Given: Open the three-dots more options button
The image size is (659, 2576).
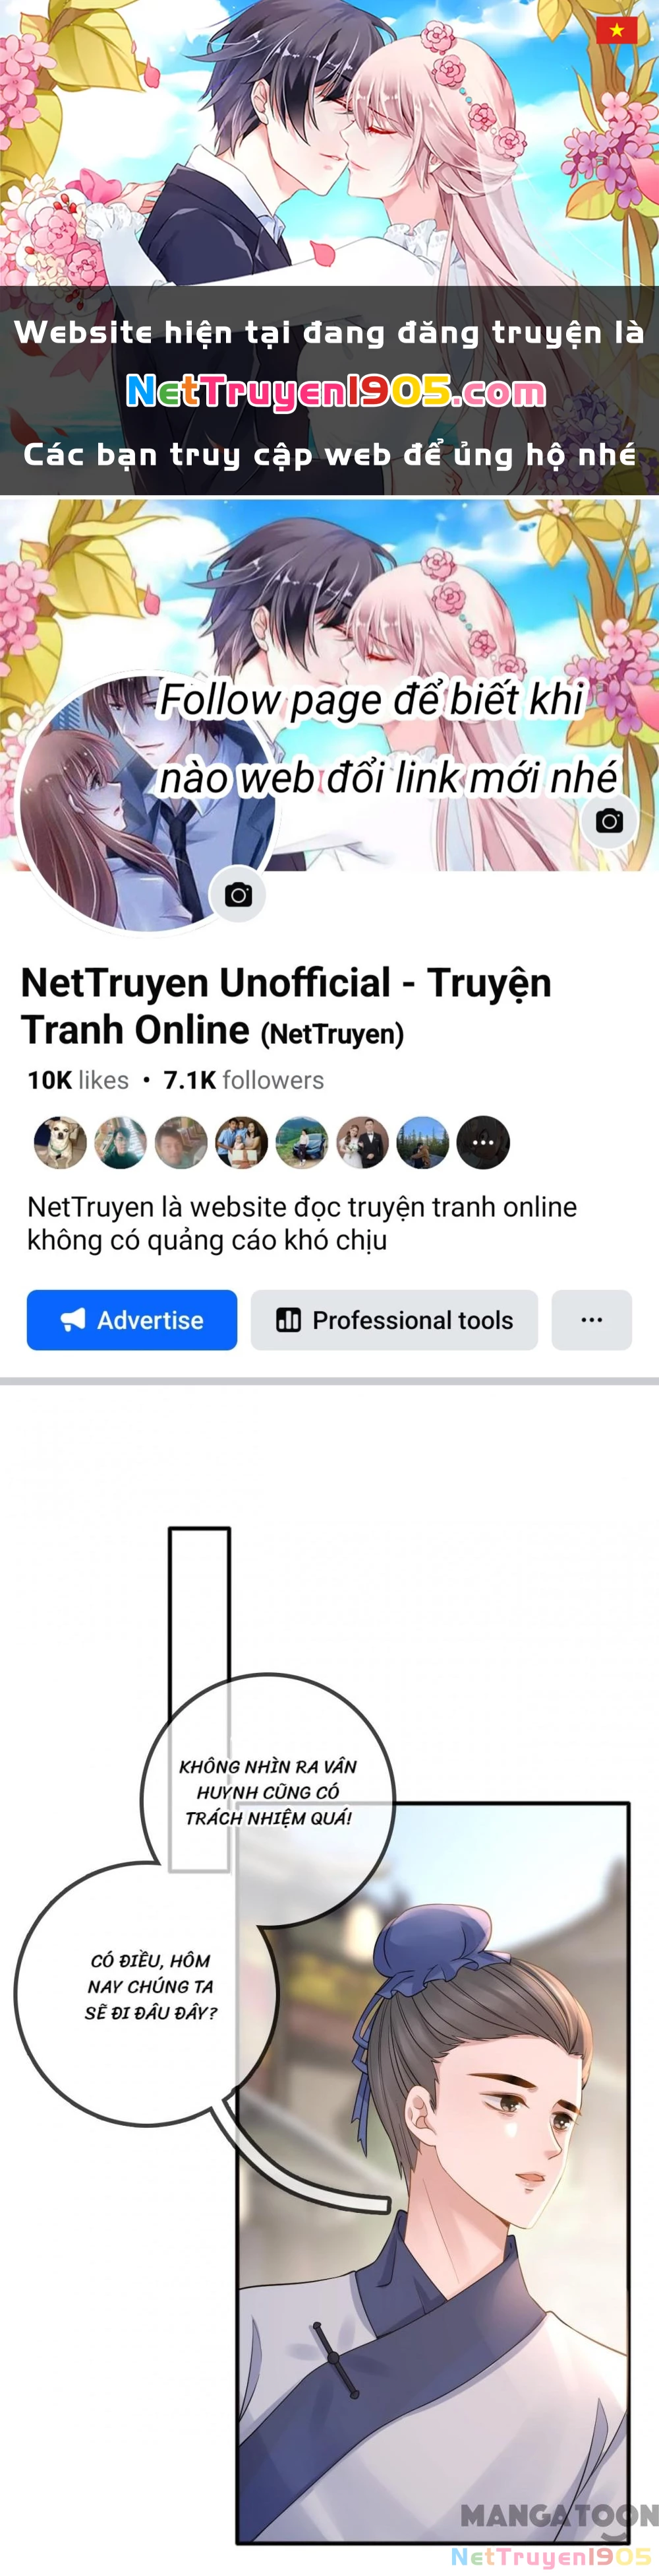Looking at the screenshot, I should 591,1320.
